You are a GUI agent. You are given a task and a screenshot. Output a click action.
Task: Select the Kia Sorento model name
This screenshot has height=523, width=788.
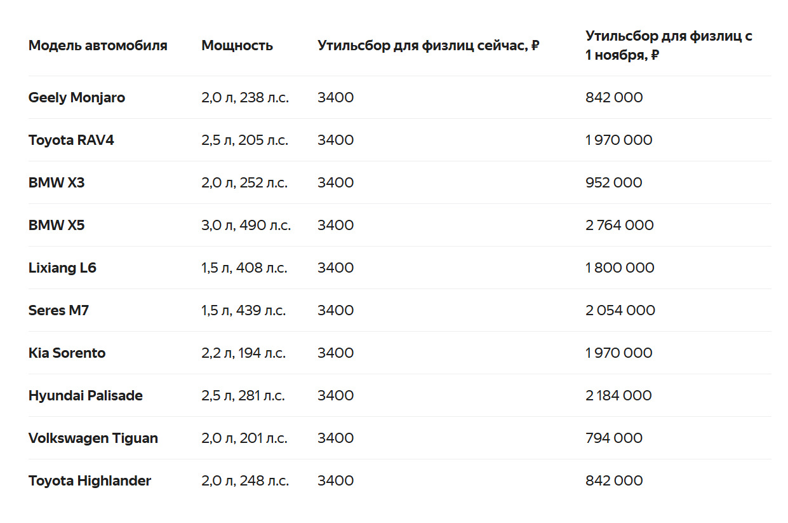coord(67,353)
